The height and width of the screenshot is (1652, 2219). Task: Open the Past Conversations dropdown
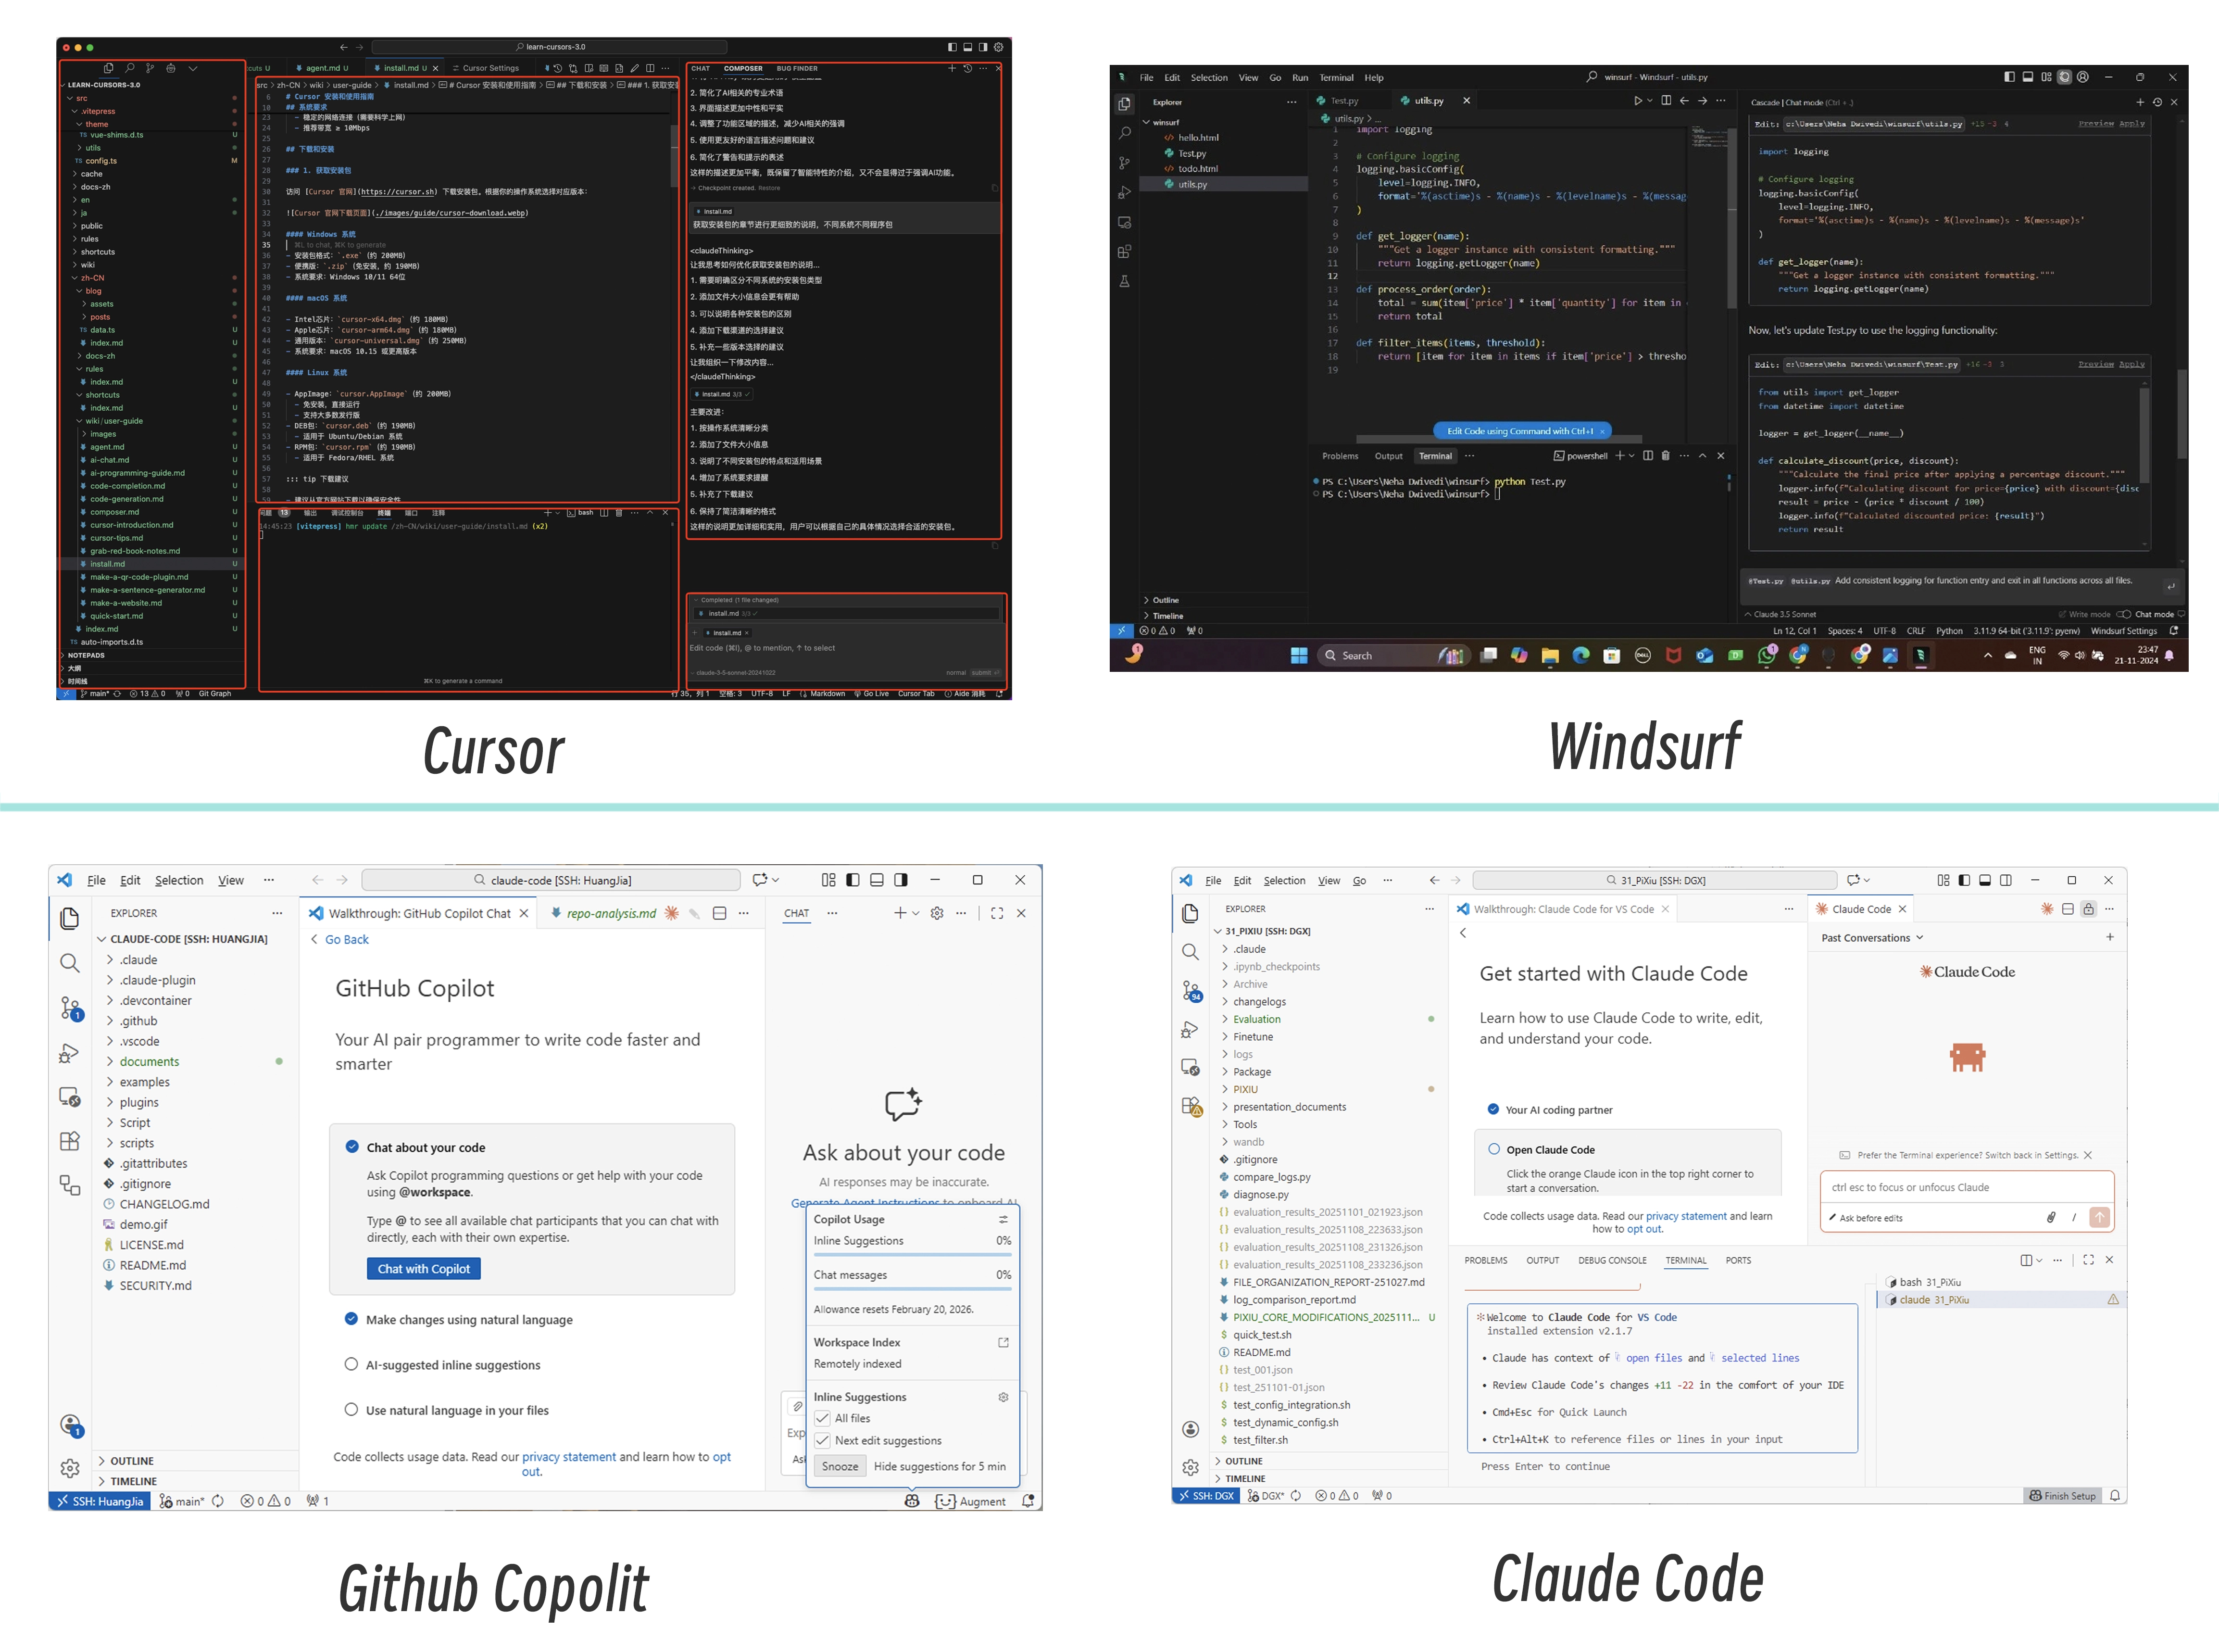[1871, 938]
